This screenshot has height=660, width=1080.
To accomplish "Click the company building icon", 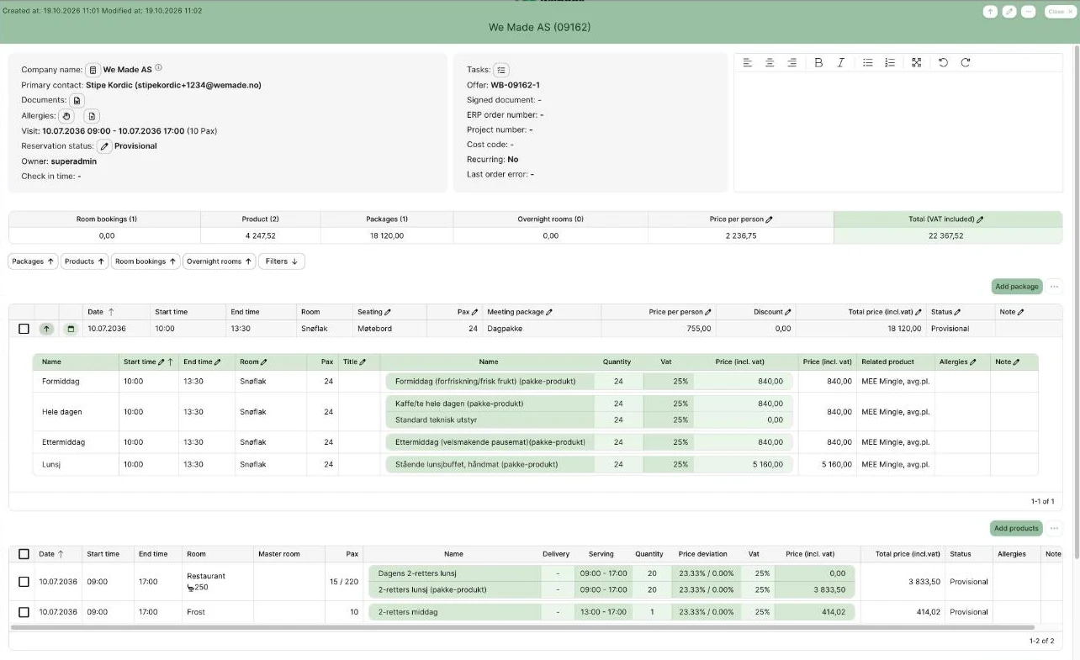I will (x=93, y=70).
